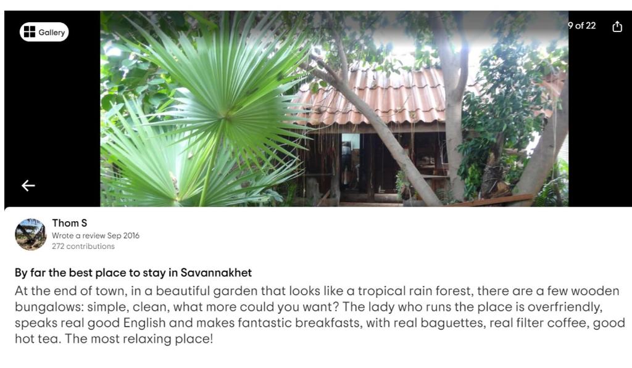Click the Gallery grid icon
The height and width of the screenshot is (368, 632).
coord(29,32)
